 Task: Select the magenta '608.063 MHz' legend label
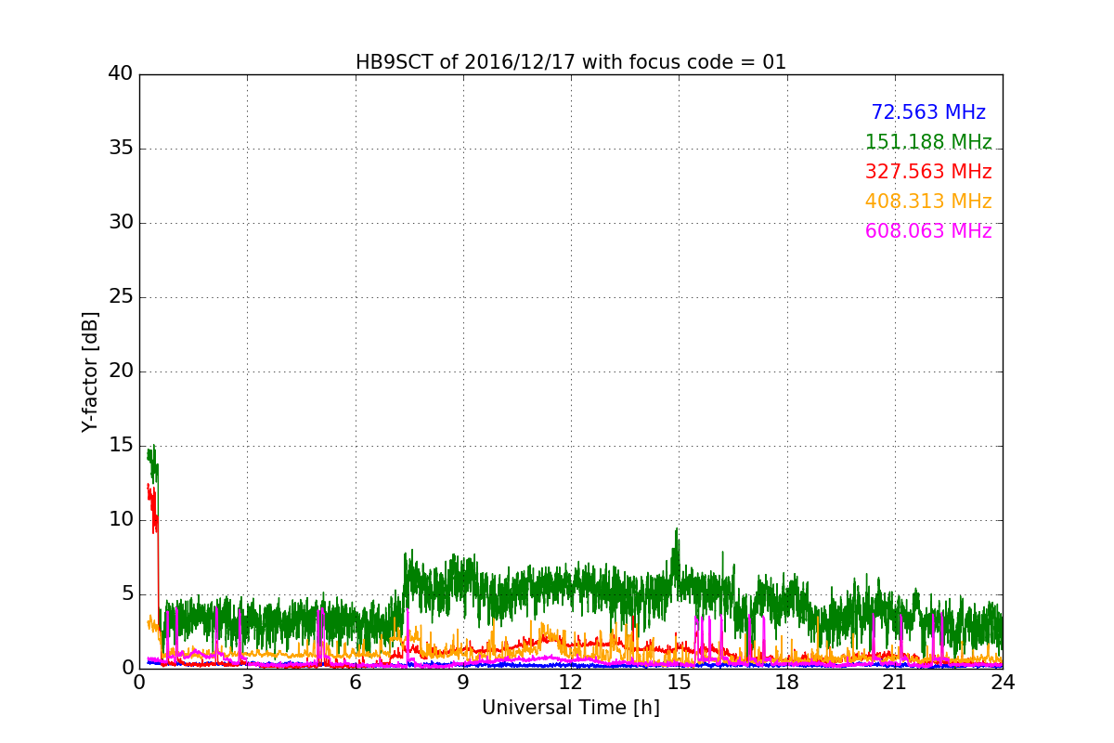click(928, 231)
